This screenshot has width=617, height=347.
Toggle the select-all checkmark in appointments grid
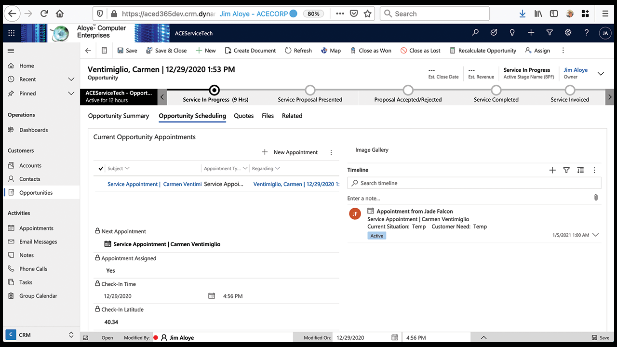pyautogui.click(x=101, y=169)
